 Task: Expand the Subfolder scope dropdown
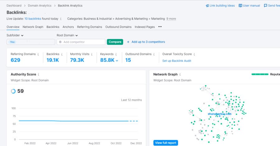(x=15, y=35)
